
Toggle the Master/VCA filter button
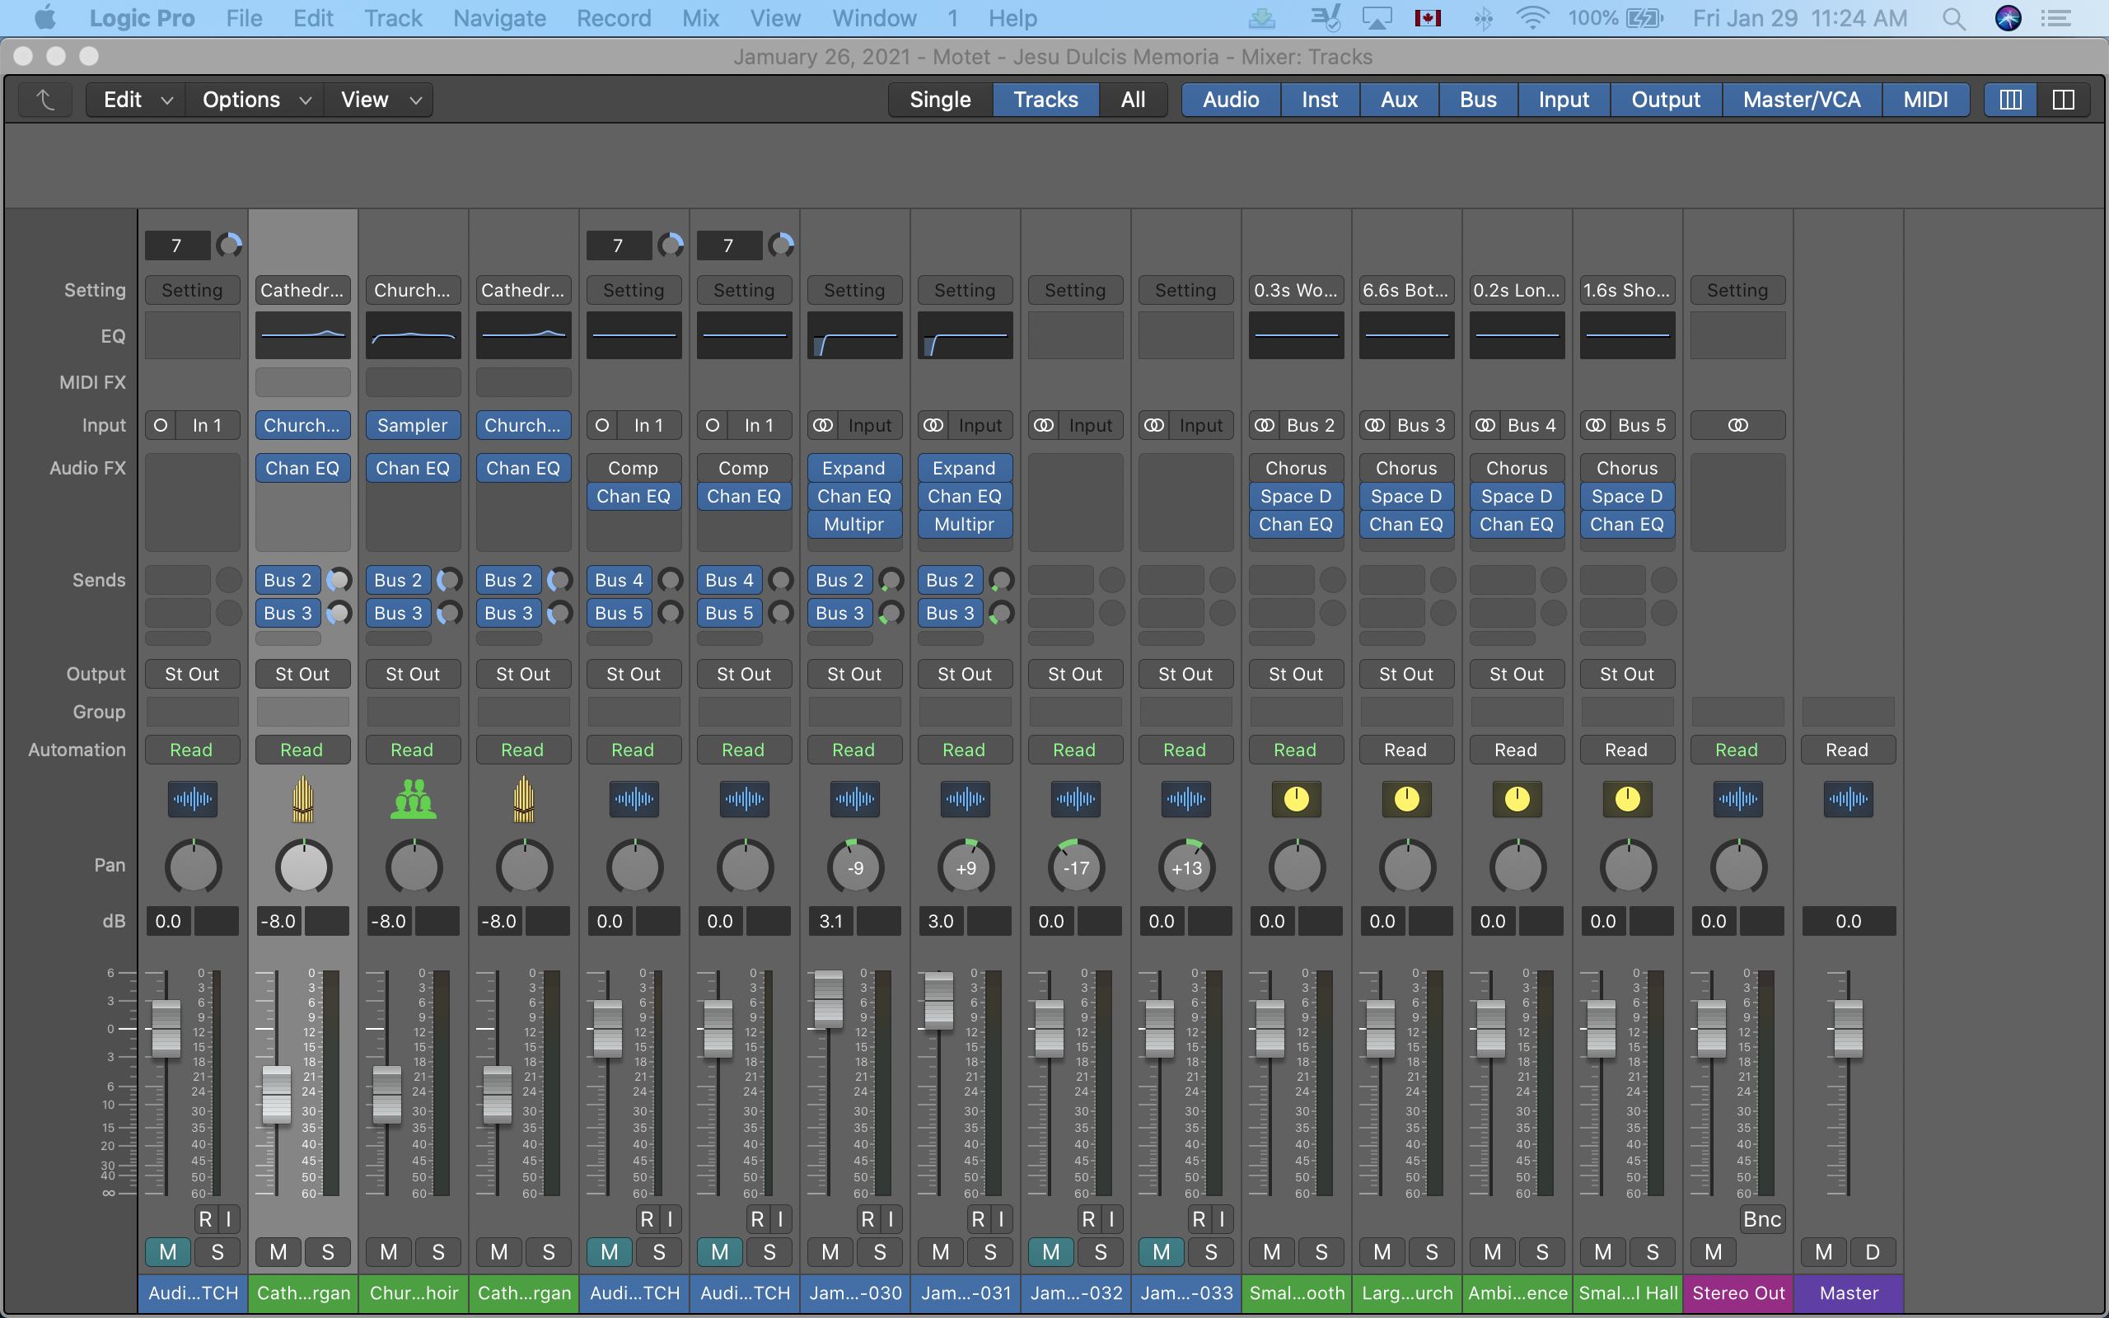1802,100
